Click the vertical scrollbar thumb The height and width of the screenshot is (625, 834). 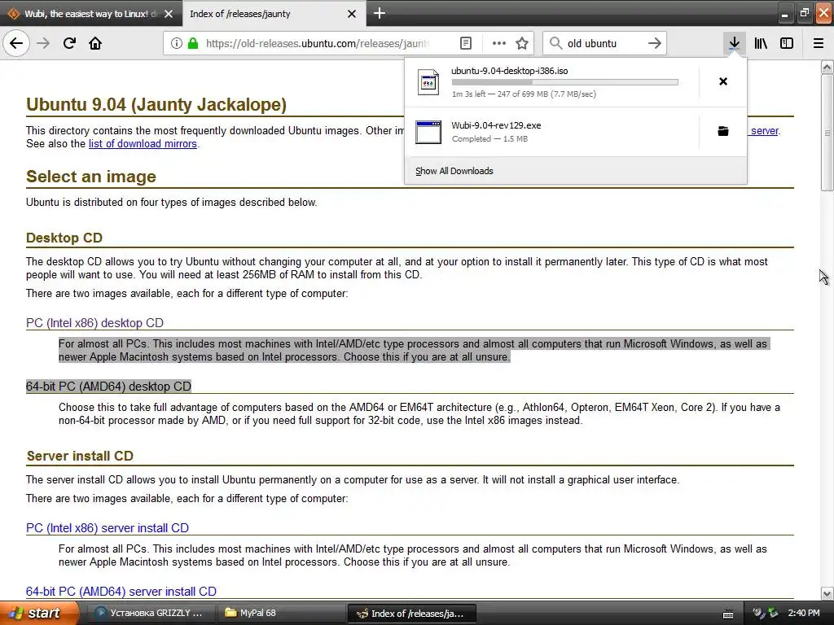(x=827, y=133)
